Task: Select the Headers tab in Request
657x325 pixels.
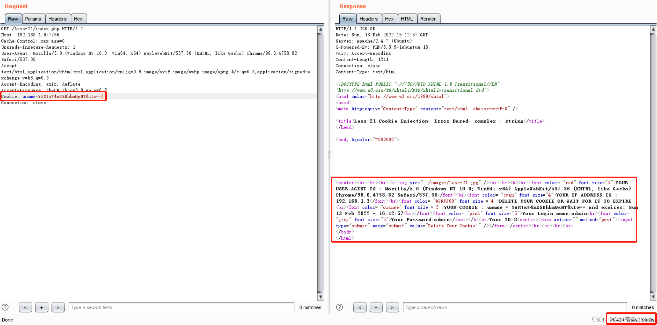Action: click(x=57, y=18)
